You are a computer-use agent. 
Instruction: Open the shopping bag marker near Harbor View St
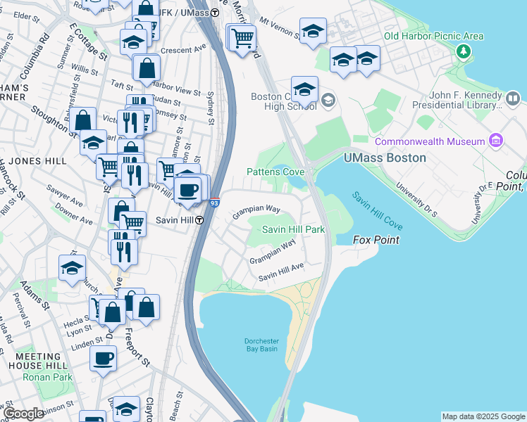(147, 68)
